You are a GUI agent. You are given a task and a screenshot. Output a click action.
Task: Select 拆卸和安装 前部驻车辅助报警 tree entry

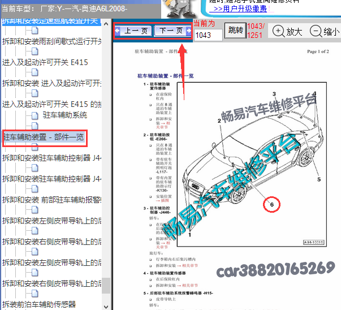point(52,200)
